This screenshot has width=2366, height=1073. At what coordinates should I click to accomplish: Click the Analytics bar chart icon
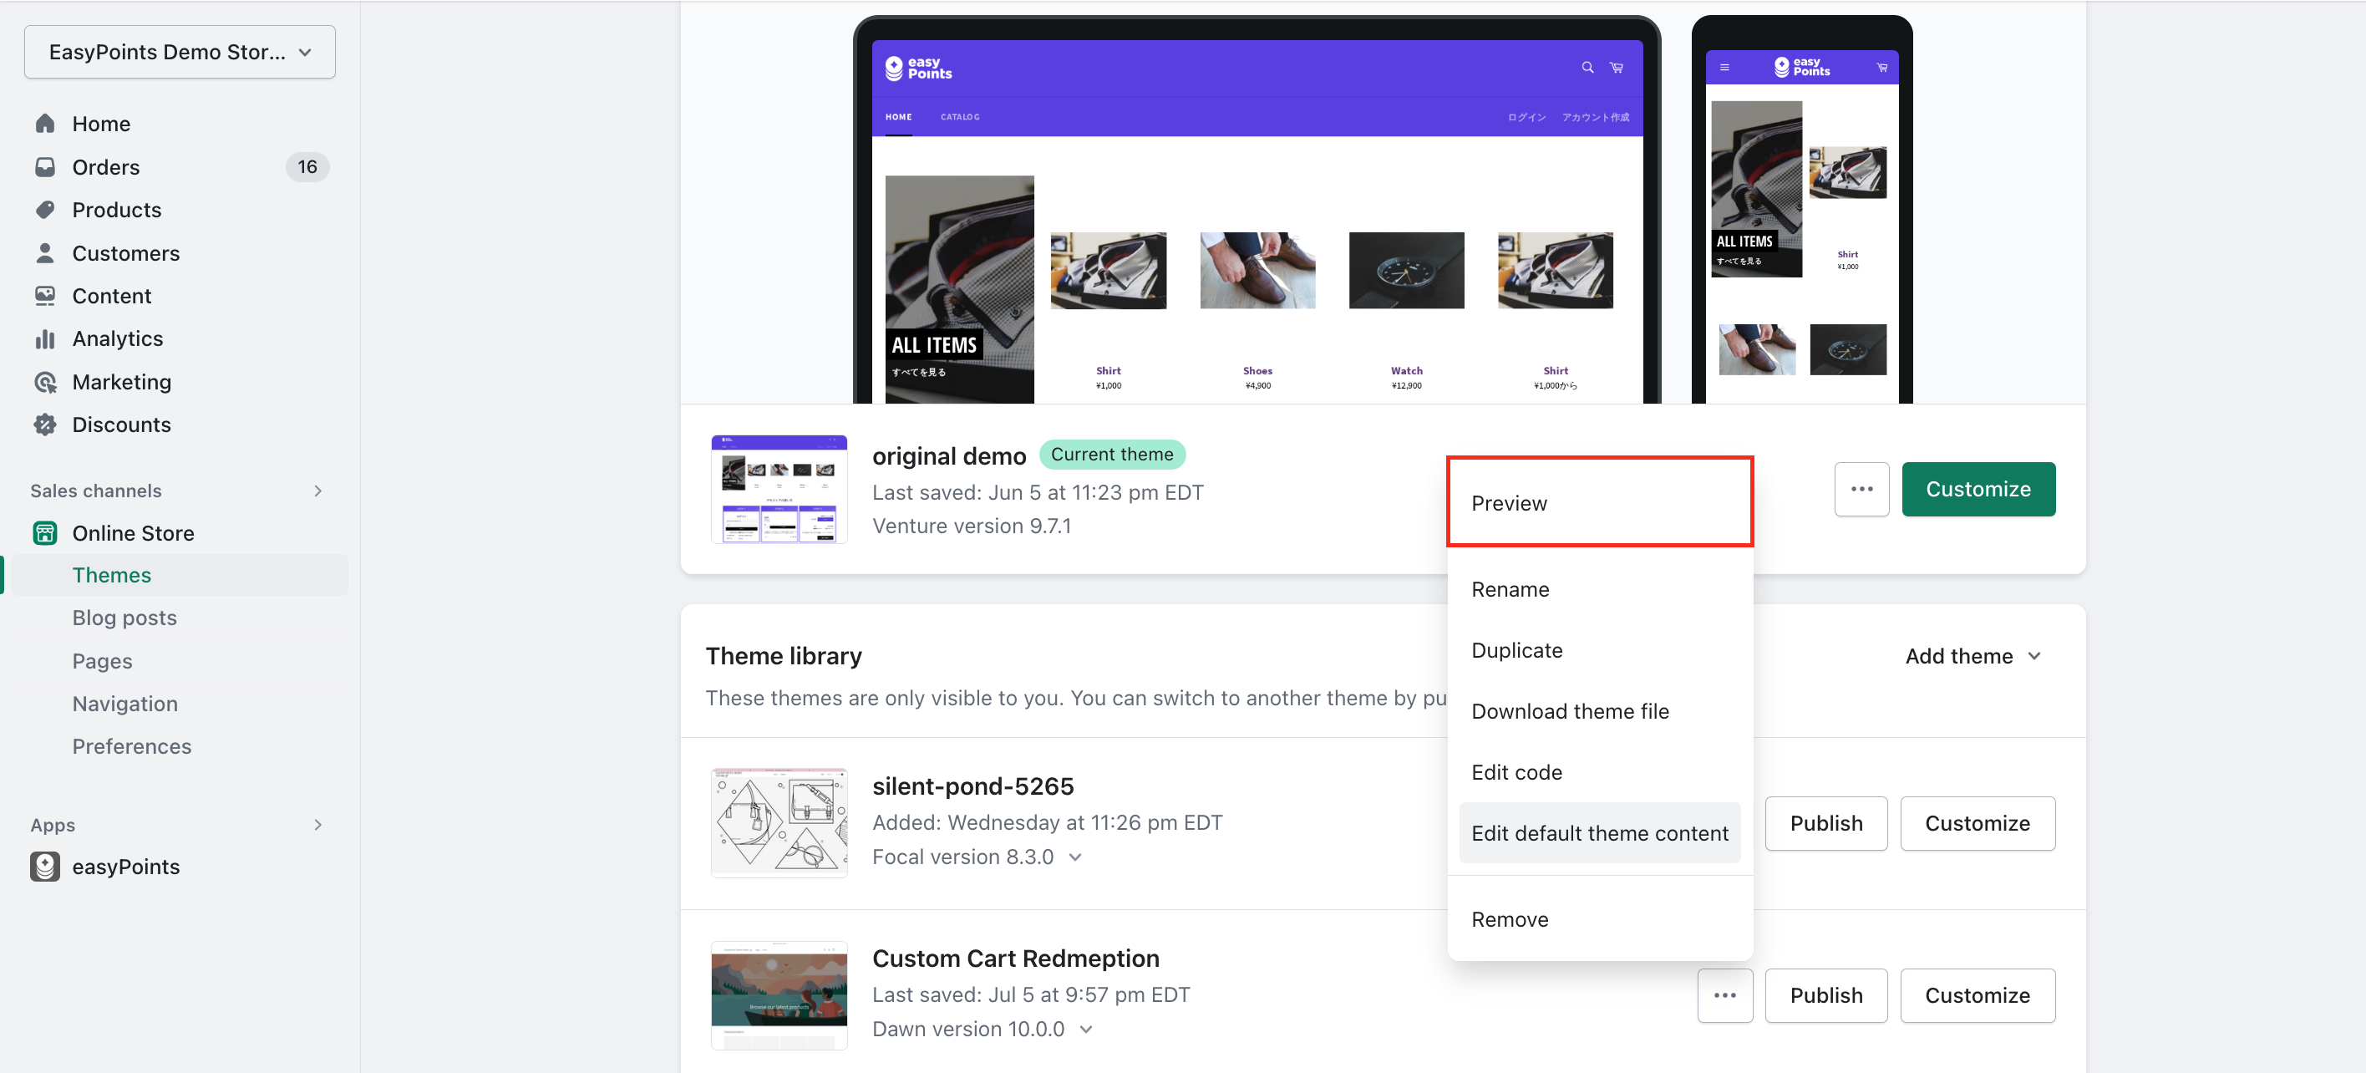point(45,339)
